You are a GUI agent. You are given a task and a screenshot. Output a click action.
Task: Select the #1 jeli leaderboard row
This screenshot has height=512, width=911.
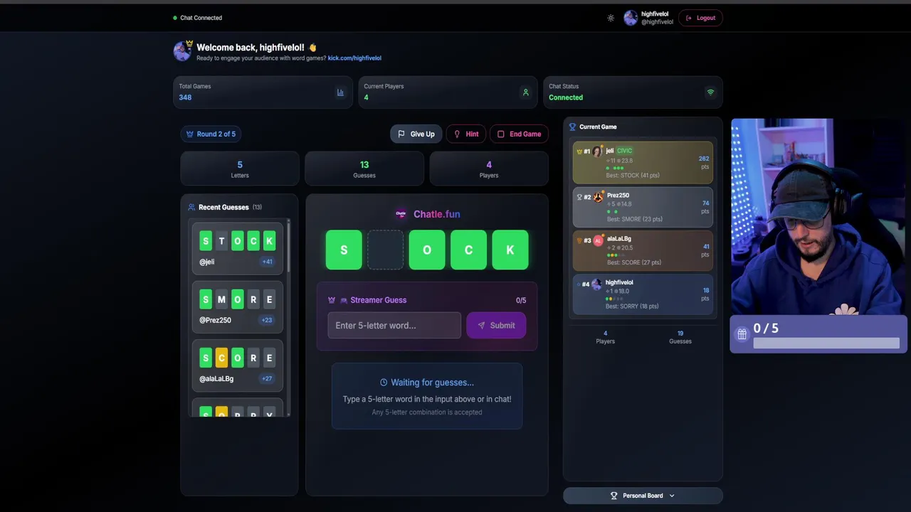click(643, 162)
